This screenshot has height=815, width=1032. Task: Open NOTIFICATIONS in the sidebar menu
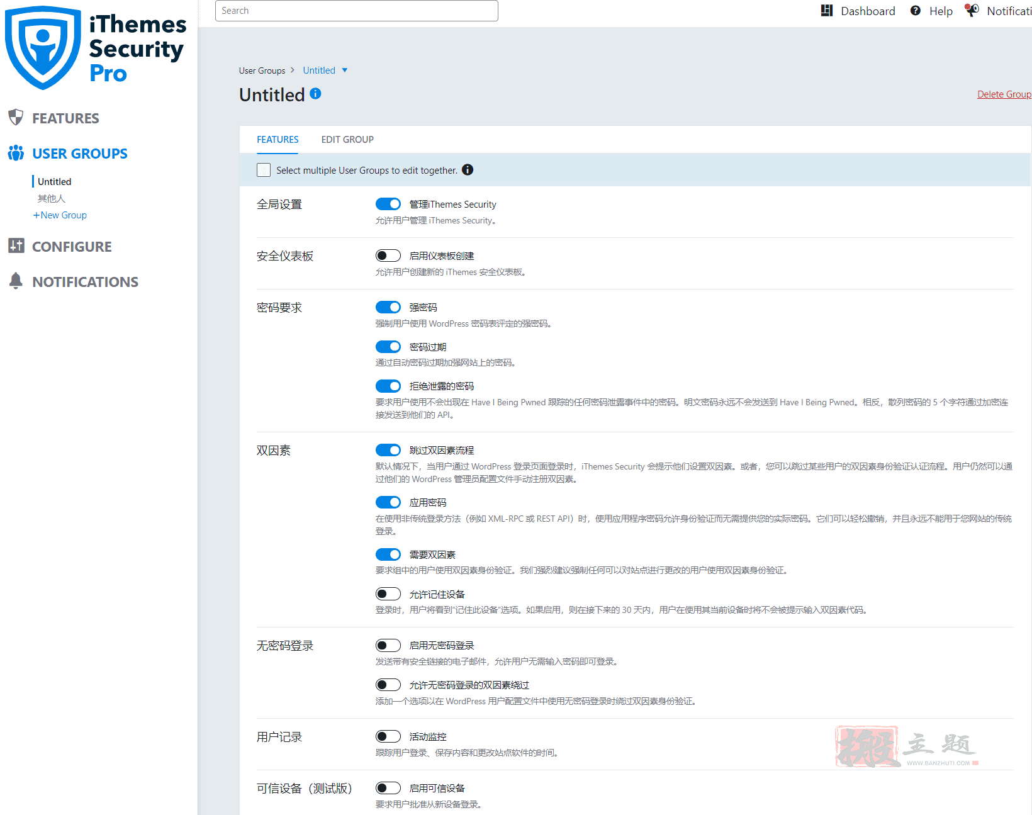click(85, 282)
